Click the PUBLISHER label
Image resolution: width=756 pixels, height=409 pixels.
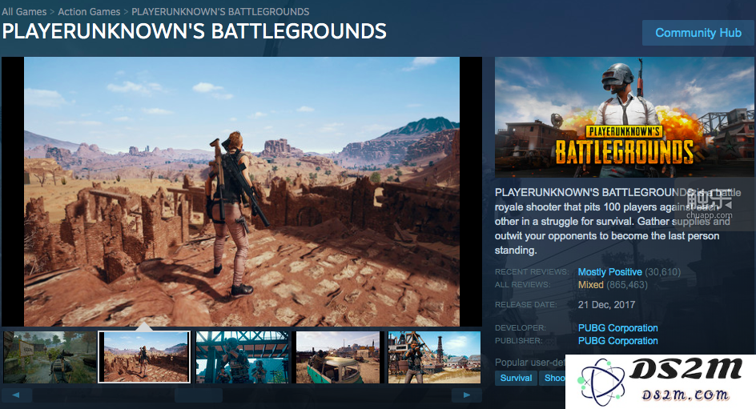(518, 341)
